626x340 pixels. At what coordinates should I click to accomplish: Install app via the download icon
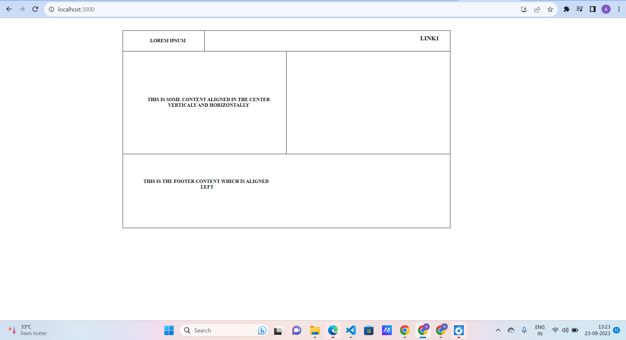524,9
